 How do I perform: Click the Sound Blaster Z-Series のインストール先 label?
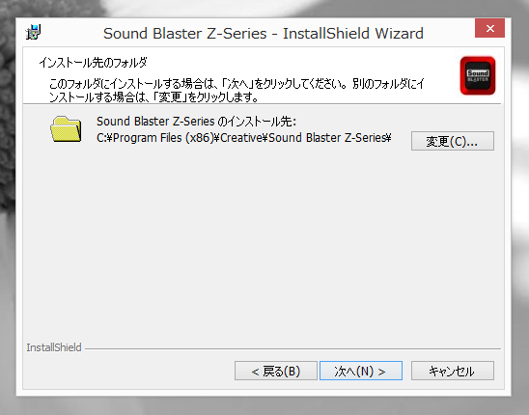[x=196, y=122]
